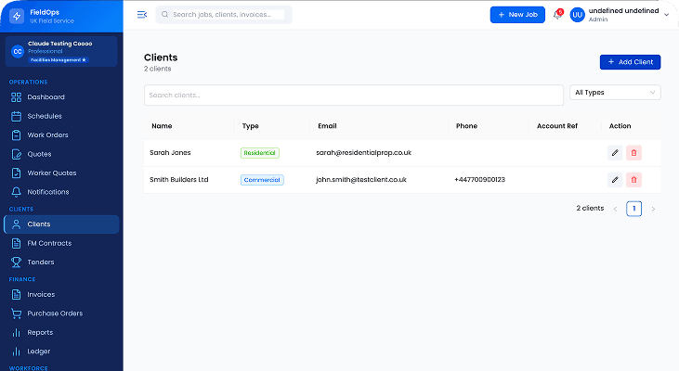Click the undefined undefined user name
Screen dimensions: 679x371
point(623,11)
